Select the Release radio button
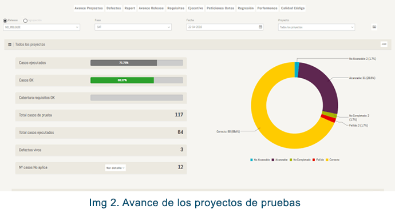Image resolution: width=395 pixels, height=209 pixels. (x=5, y=21)
